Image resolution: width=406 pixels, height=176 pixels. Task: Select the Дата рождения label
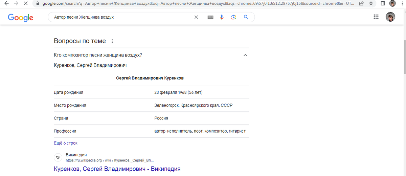tap(68, 92)
